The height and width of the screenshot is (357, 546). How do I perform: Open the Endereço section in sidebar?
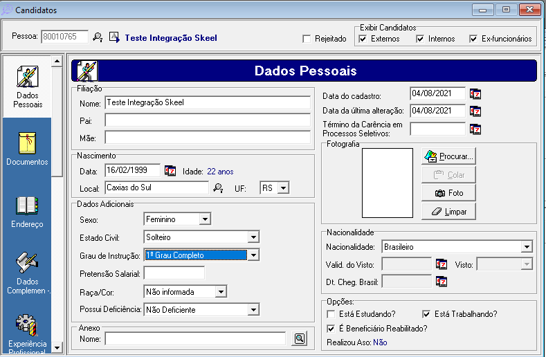click(27, 211)
